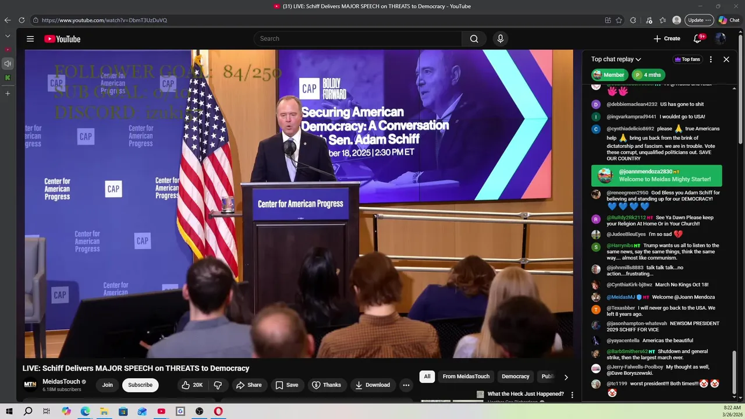Focus the YouTube search box
This screenshot has width=745, height=419.
click(x=358, y=39)
